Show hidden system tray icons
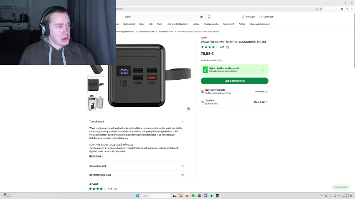Viewport: 355px width, 199px height. pos(322,196)
